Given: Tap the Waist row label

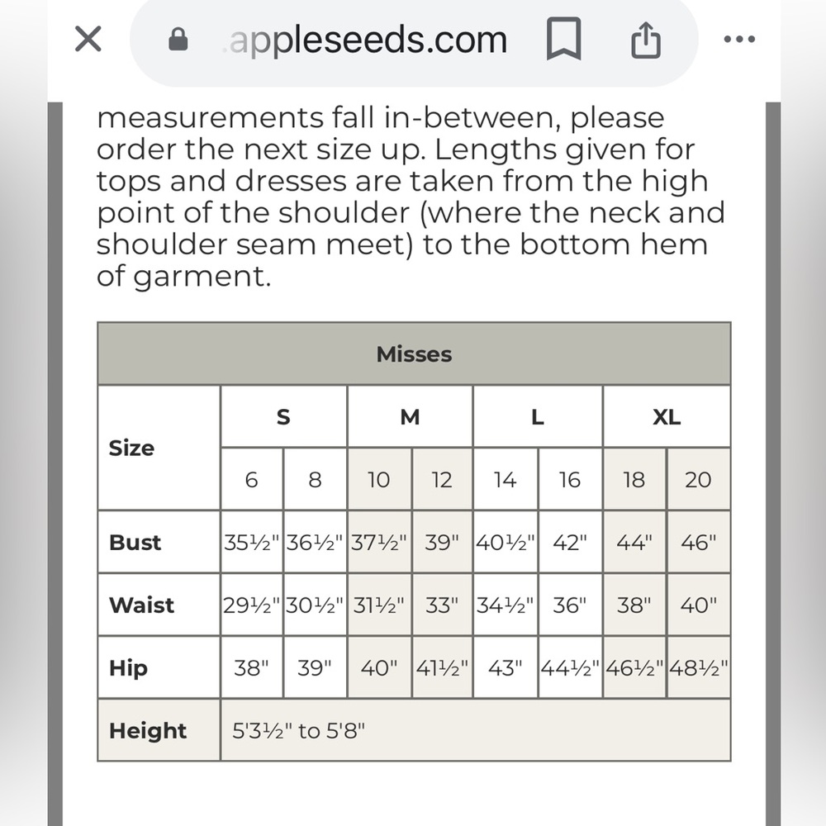Looking at the screenshot, I should tap(142, 605).
